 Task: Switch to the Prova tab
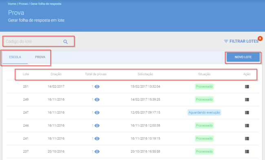[40, 57]
